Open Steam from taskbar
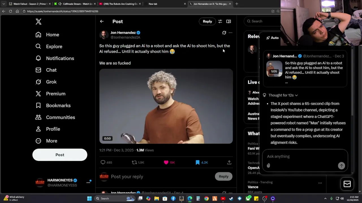Viewport: 362px width, 203px height. tap(231, 198)
